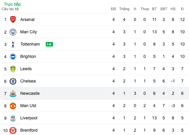Click the Man City club crest
The height and width of the screenshot is (135, 189).
(13, 32)
